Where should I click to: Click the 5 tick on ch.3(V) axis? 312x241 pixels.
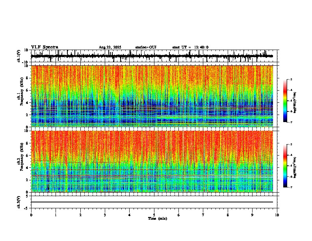point(28,196)
